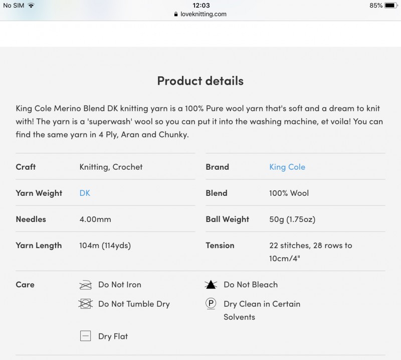The width and height of the screenshot is (401, 360).
Task: Click the Do Not Bleach label text
Action: pyautogui.click(x=251, y=285)
